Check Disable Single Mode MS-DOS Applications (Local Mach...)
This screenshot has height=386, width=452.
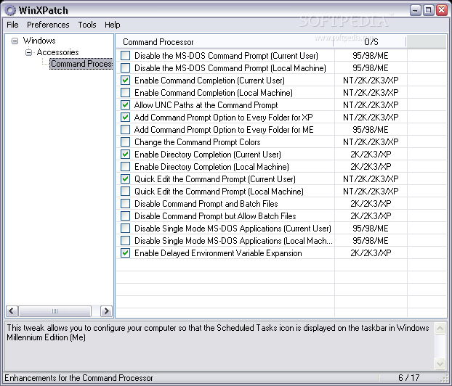point(126,241)
